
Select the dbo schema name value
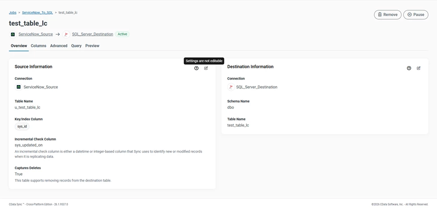click(x=230, y=107)
